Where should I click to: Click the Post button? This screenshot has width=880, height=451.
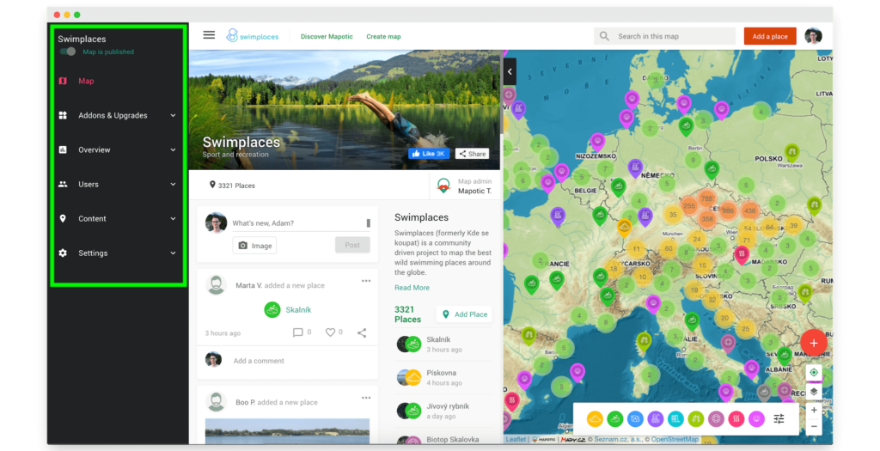352,245
